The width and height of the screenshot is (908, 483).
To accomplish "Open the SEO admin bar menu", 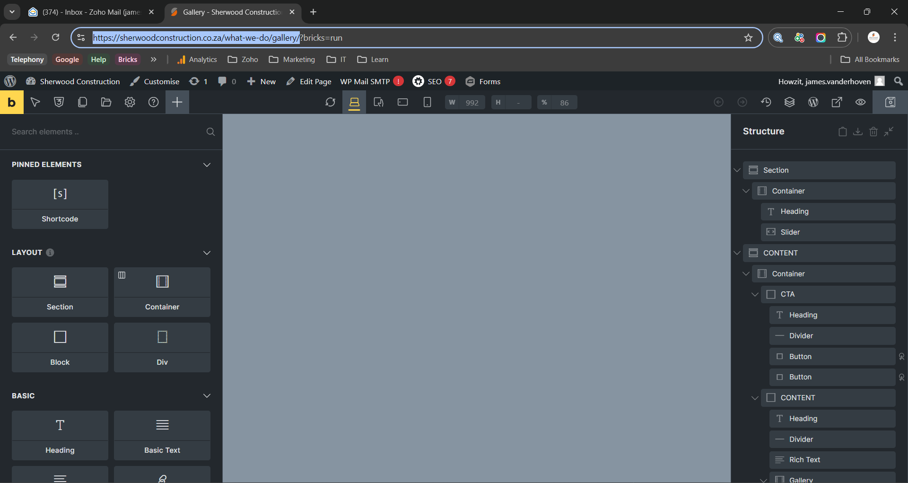I will 434,81.
